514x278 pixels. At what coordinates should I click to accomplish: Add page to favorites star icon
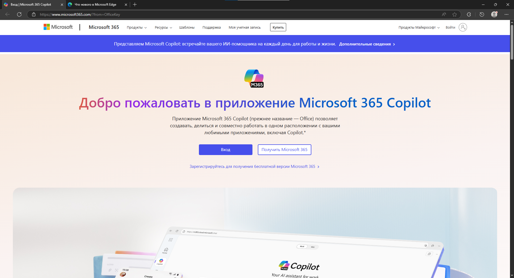coord(455,14)
